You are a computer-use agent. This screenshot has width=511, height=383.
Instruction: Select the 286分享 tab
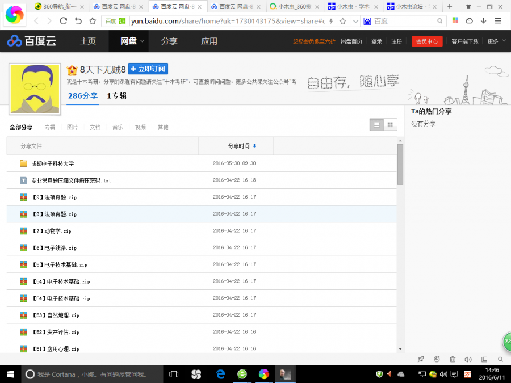83,96
